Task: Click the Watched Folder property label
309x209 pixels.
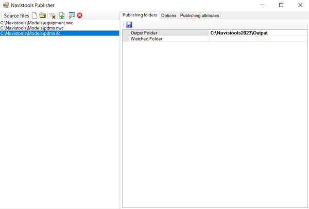Action: pyautogui.click(x=146, y=39)
